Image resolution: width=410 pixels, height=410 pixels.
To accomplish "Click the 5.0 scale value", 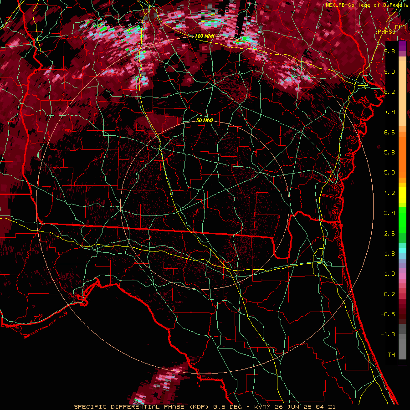I will [389, 173].
